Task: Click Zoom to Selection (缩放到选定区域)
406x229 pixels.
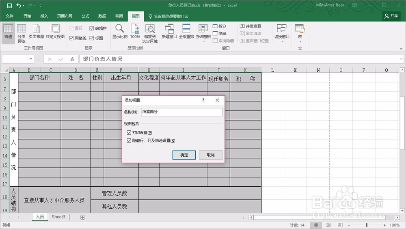Action: [x=150, y=34]
